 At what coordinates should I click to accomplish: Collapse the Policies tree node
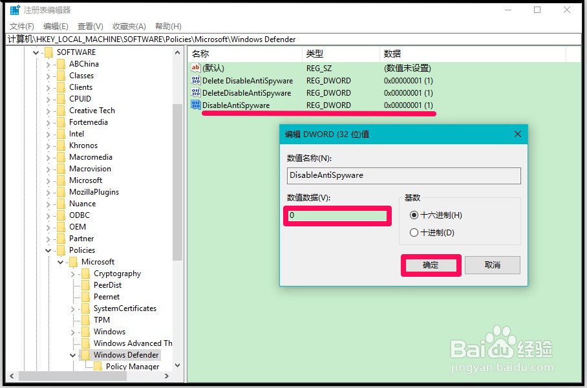tap(48, 250)
